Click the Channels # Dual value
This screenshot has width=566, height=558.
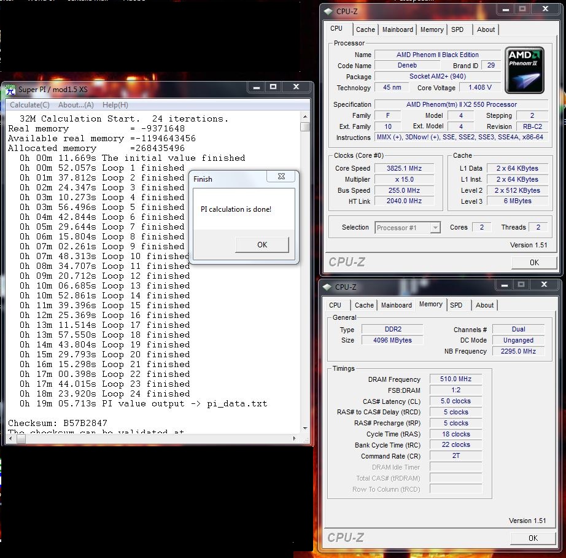click(x=518, y=329)
